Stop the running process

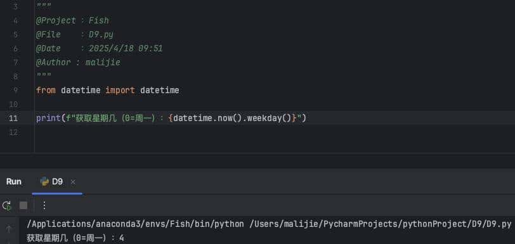click(23, 205)
